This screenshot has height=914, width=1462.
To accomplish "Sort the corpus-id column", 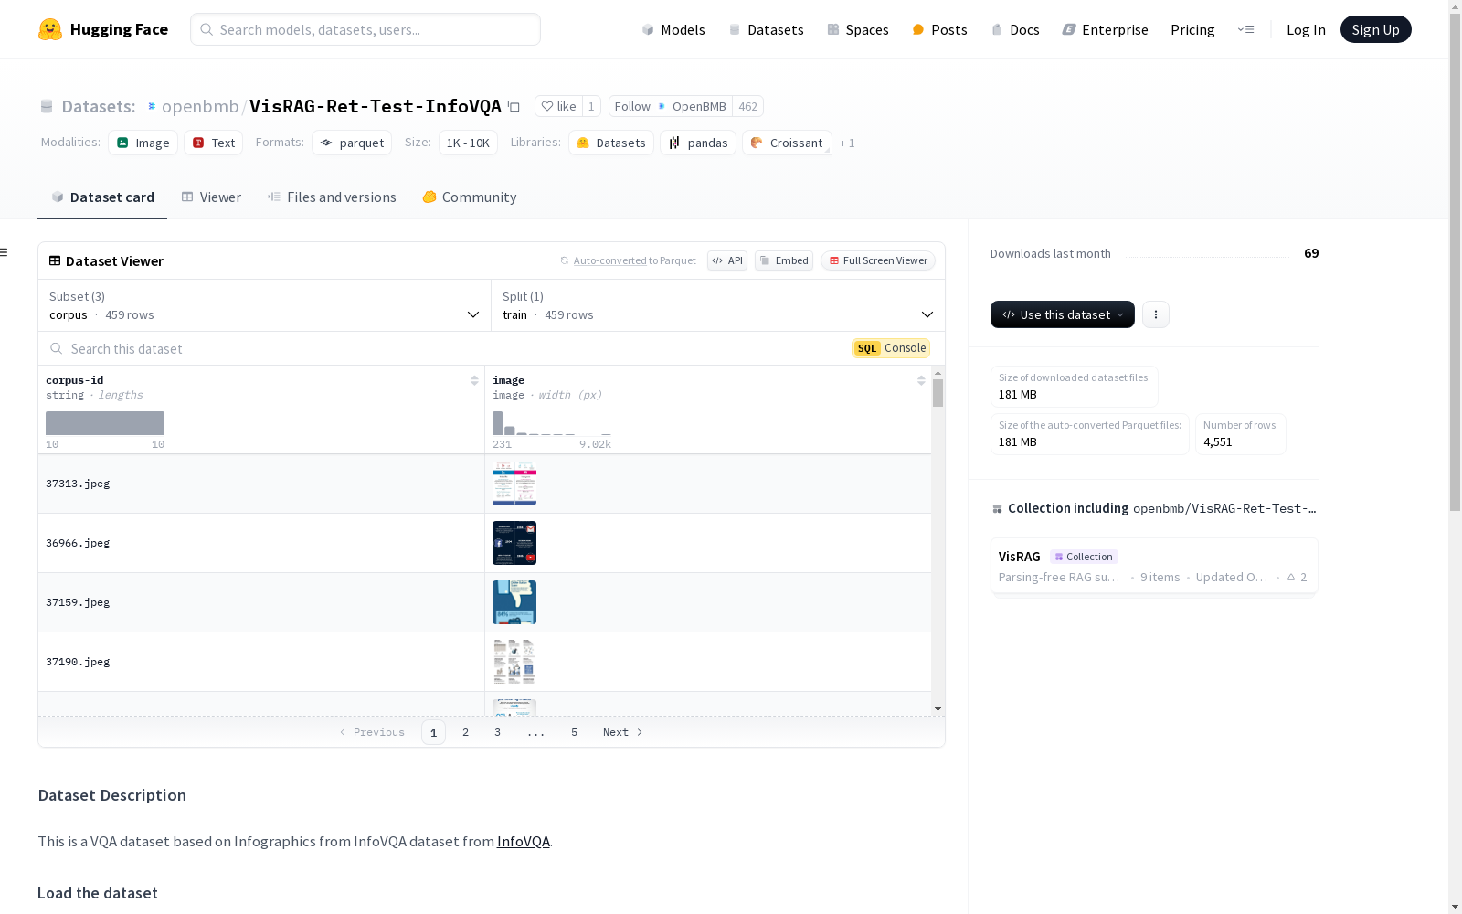I will (474, 380).
